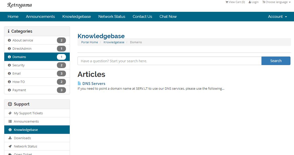Click the About service count badge
Viewport: 294px width, 155px height.
(61, 40)
